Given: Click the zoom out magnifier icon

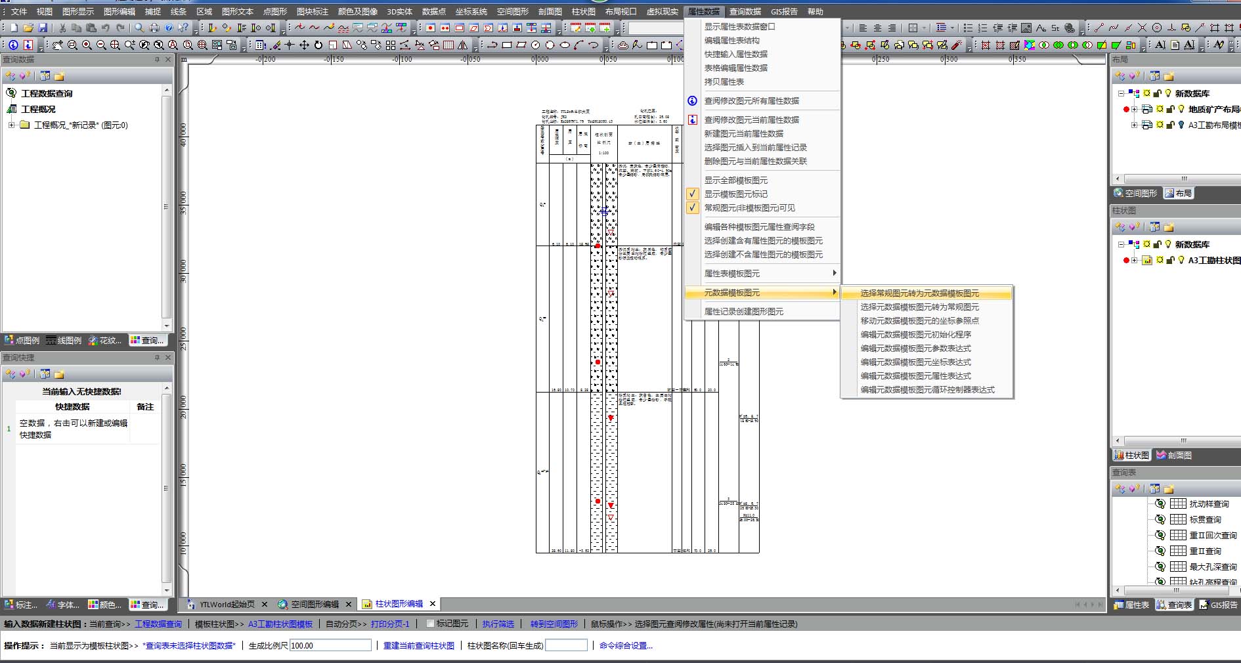Looking at the screenshot, I should pos(101,45).
